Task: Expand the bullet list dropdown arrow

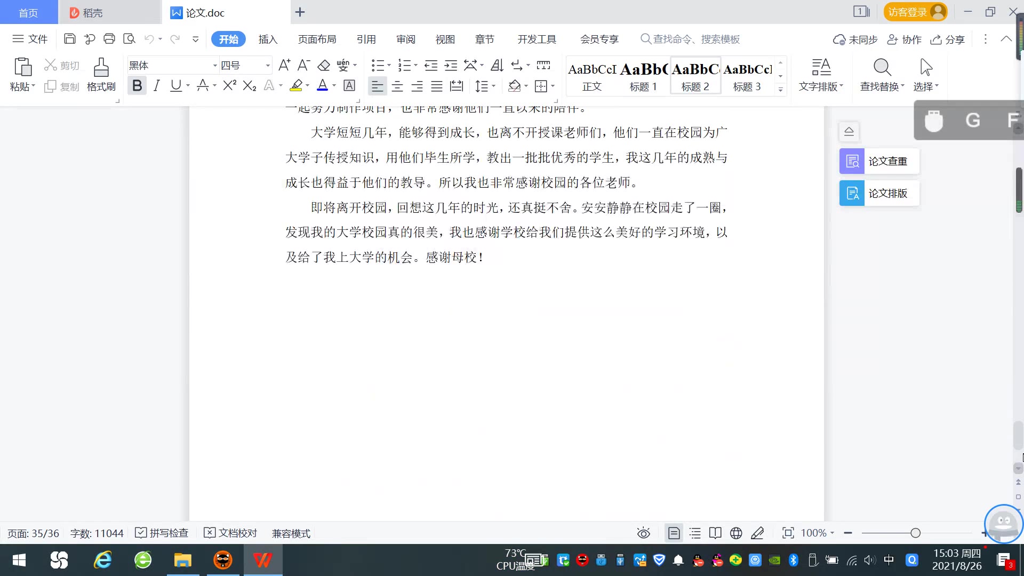Action: pyautogui.click(x=389, y=66)
